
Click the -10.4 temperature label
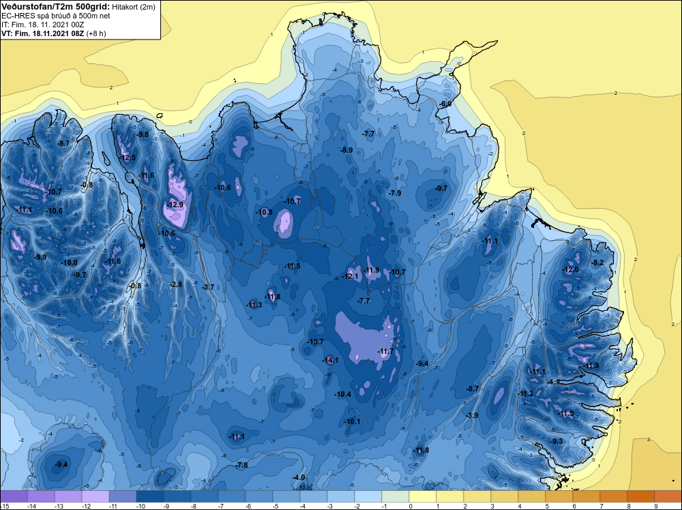pyautogui.click(x=343, y=394)
